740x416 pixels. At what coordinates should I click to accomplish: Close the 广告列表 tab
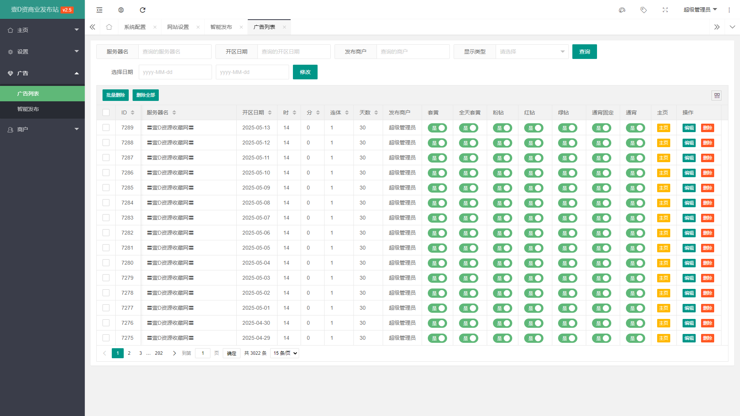click(284, 27)
